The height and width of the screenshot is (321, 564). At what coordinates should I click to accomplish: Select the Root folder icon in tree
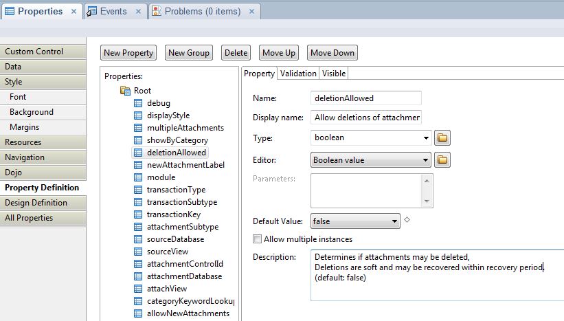point(125,91)
